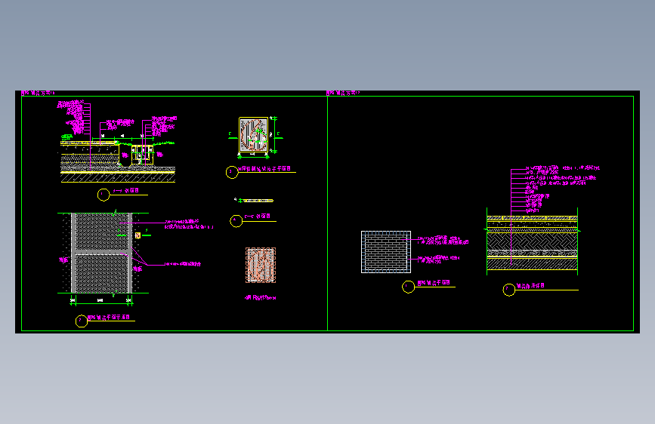Click magenta title label of the right sheet
655x424 pixels.
click(x=343, y=93)
